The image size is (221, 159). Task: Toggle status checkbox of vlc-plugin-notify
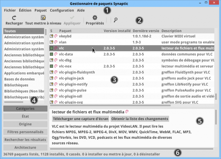pyautogui.click(x=52, y=84)
